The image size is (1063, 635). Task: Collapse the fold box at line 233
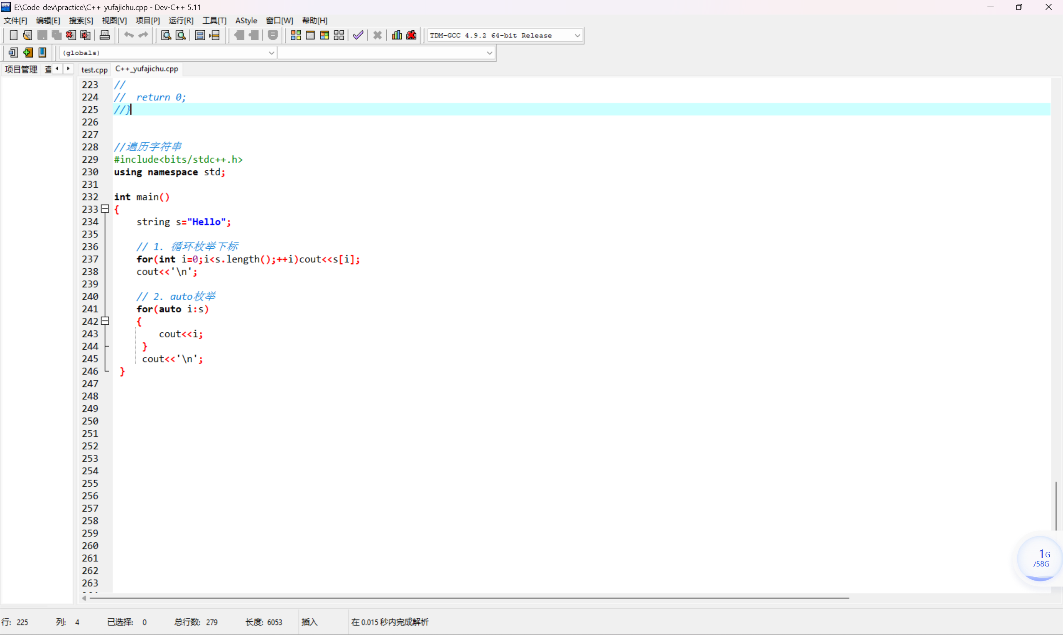(x=105, y=209)
